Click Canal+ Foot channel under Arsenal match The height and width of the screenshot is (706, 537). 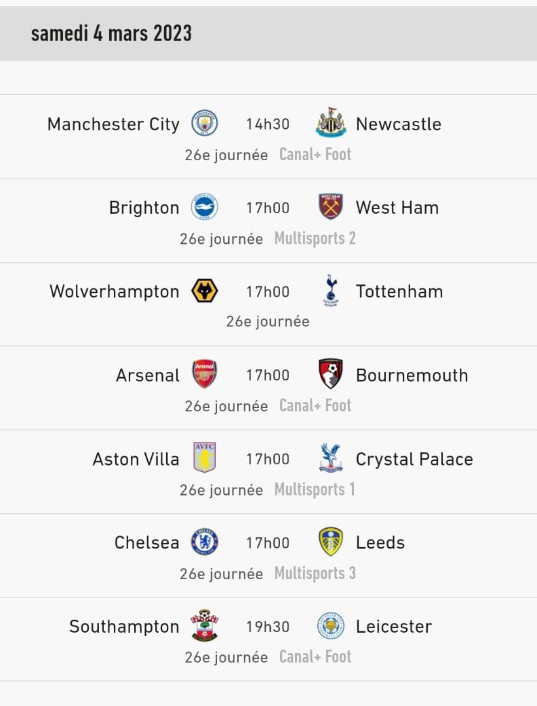tap(315, 406)
